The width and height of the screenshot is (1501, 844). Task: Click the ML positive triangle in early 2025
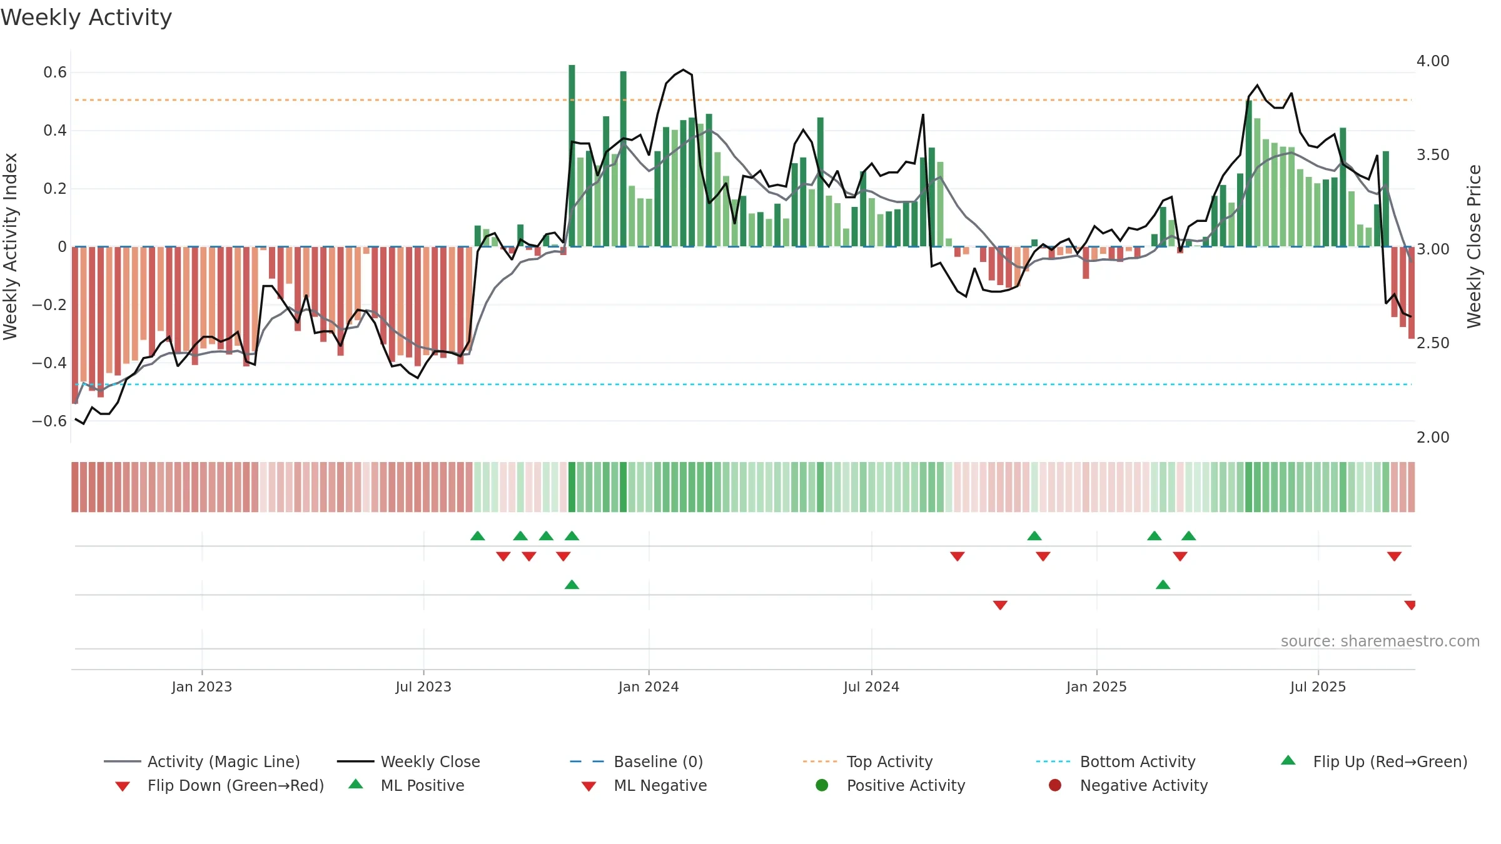click(1163, 585)
